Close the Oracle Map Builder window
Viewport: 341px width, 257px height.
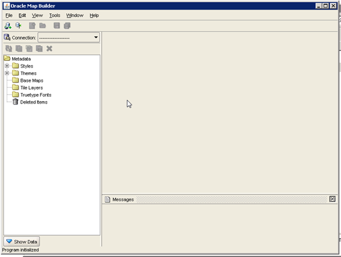[333, 6]
